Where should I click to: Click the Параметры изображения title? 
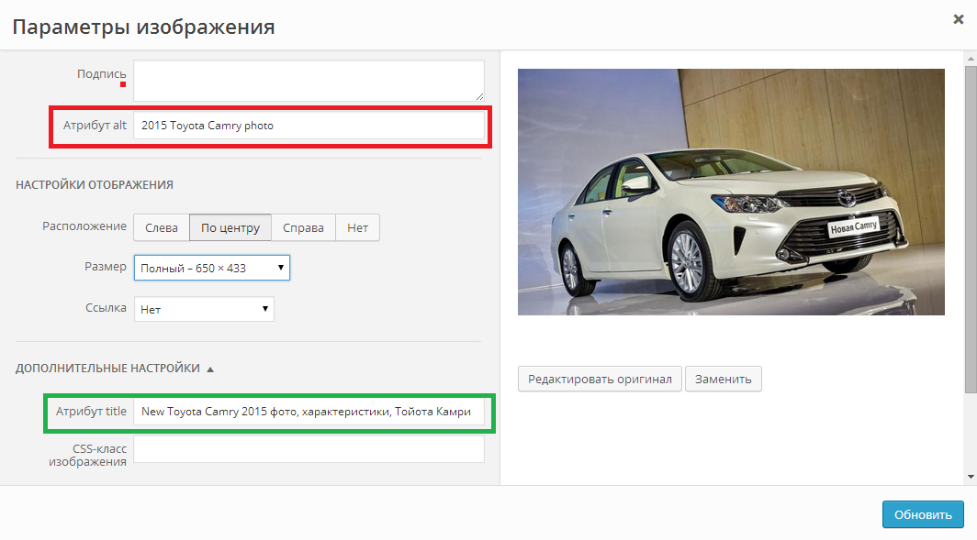(143, 28)
